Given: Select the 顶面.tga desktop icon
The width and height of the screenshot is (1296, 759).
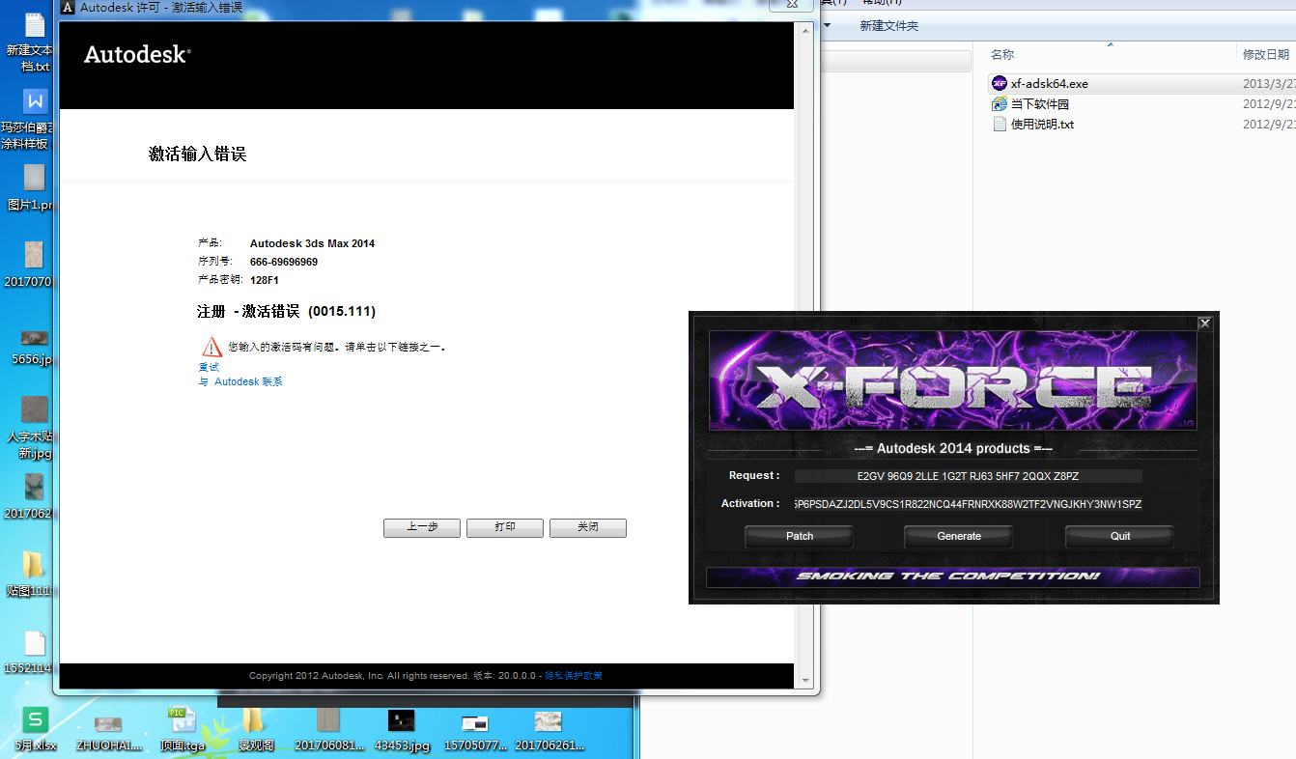Looking at the screenshot, I should [x=182, y=720].
